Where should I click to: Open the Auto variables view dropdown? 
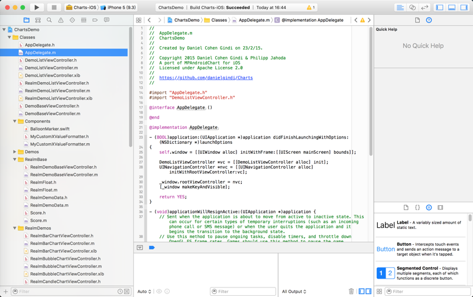144,292
